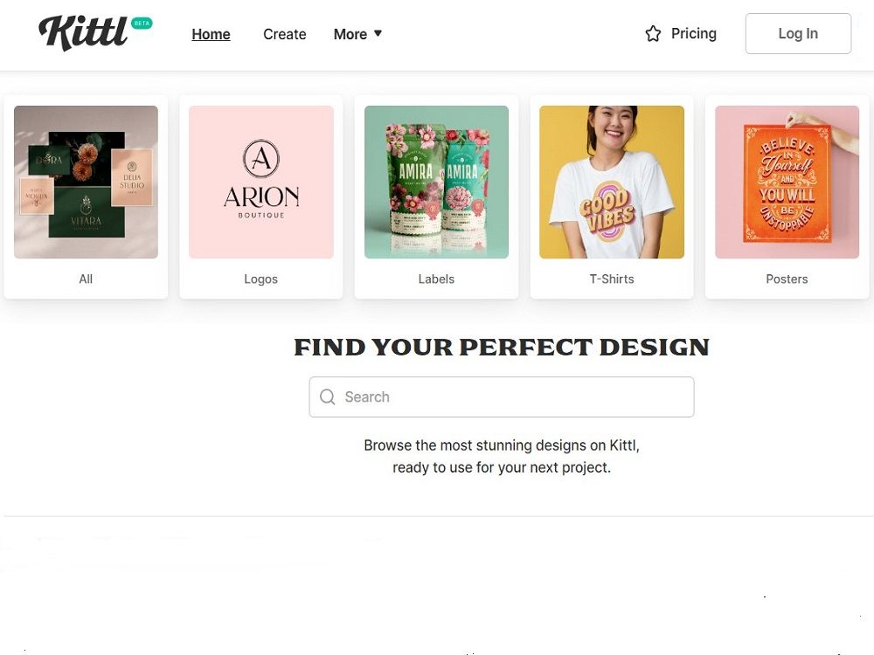Open the Believe in Yourself Posters thumbnail
Screen dimensions: 874x655
click(x=787, y=183)
